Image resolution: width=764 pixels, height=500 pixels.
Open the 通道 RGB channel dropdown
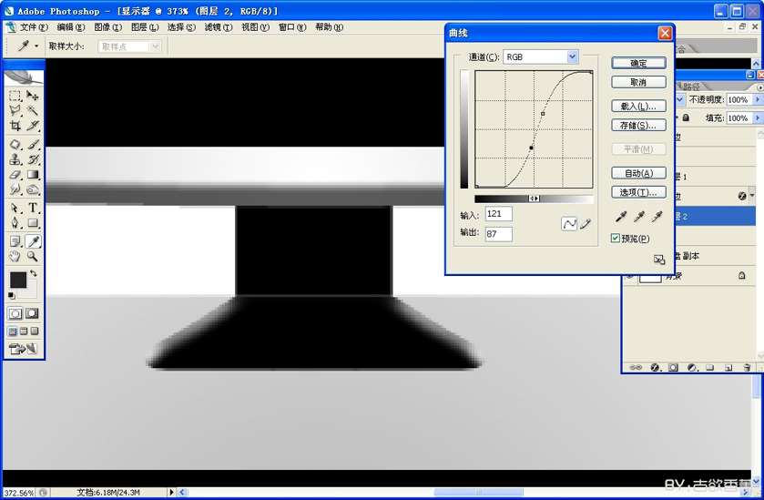tap(573, 56)
